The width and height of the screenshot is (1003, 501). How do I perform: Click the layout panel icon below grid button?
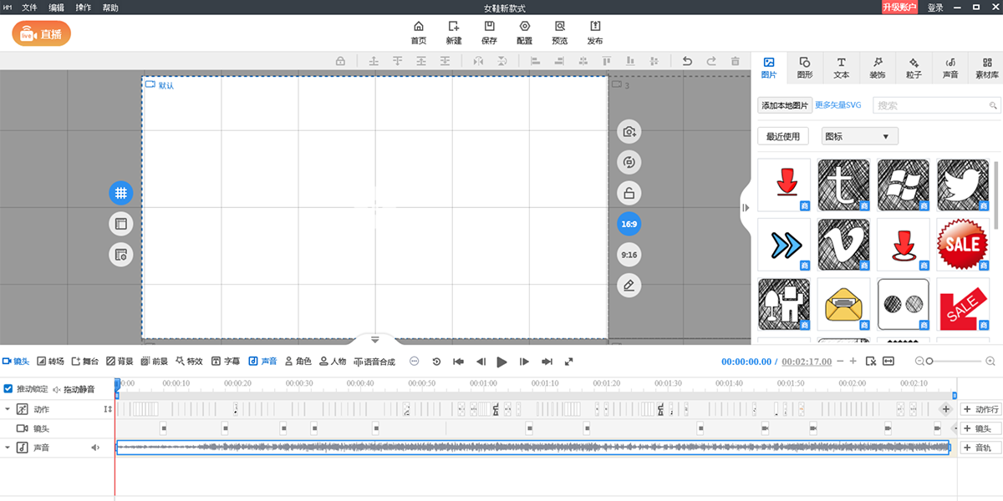pos(121,224)
